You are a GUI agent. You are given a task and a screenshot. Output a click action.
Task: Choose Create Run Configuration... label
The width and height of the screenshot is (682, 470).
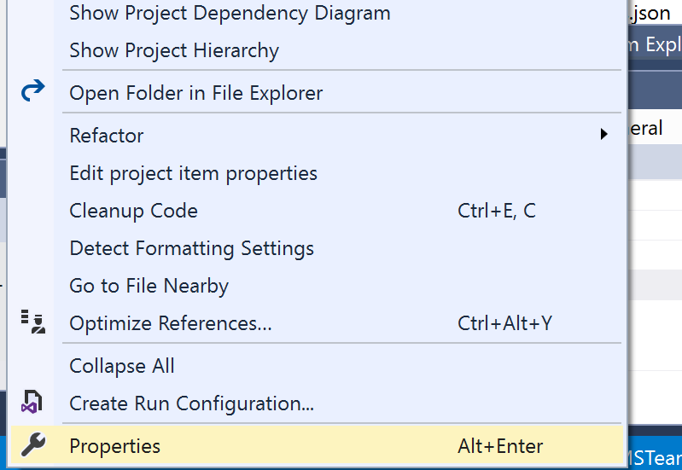(x=191, y=403)
